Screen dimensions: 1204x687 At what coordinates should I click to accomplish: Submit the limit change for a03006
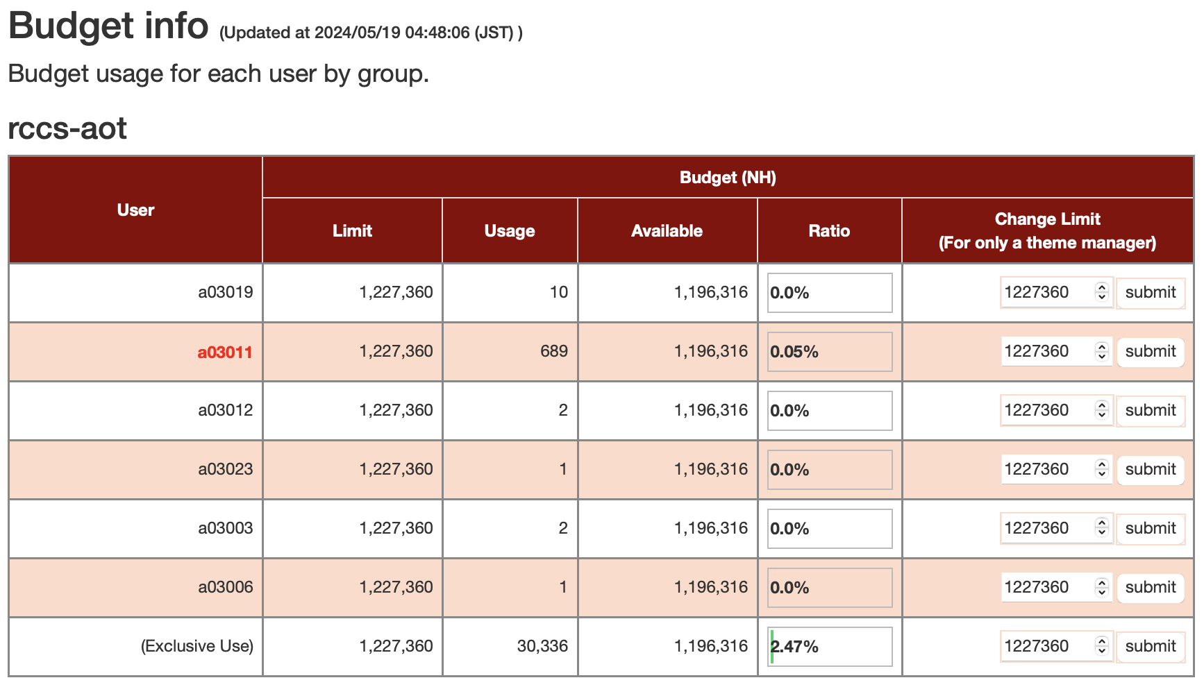1150,588
